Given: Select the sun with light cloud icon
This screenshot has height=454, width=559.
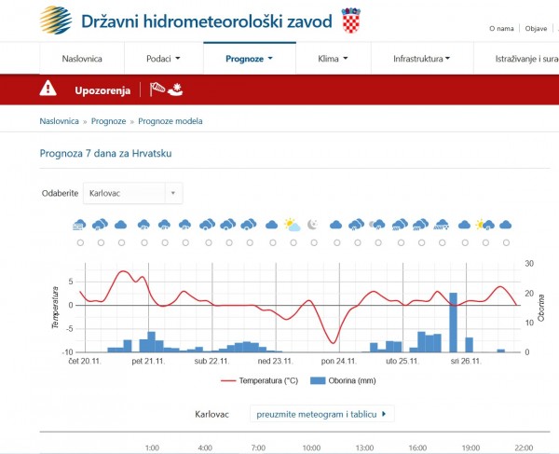Looking at the screenshot, I should click(293, 225).
